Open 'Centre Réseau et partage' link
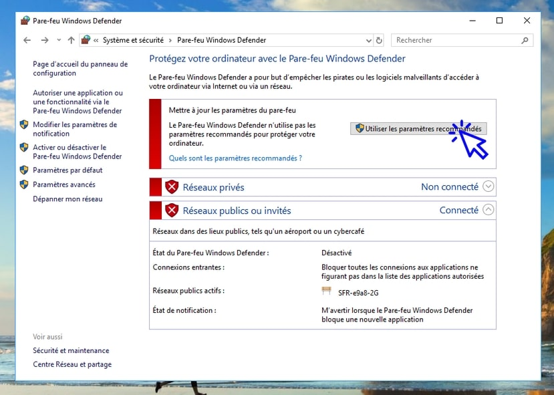 (x=72, y=364)
